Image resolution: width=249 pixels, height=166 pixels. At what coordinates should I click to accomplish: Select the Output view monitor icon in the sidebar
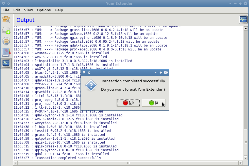(6, 63)
